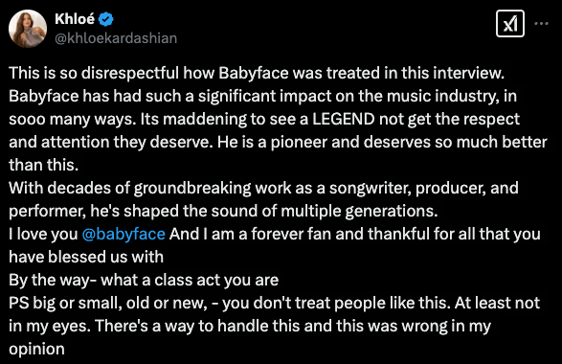Open the @khloekardashian handle link
The height and width of the screenshot is (364, 562).
[x=116, y=38]
